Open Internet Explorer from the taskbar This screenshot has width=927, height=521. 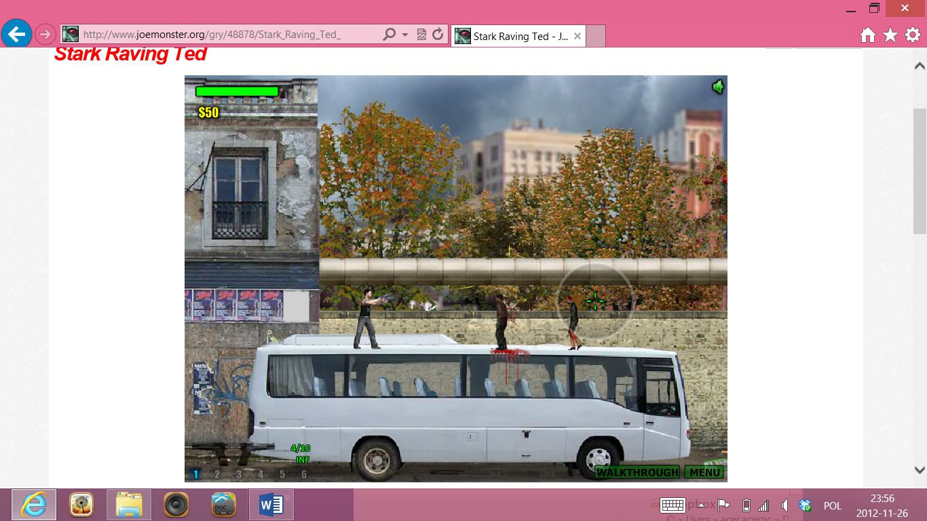click(33, 505)
